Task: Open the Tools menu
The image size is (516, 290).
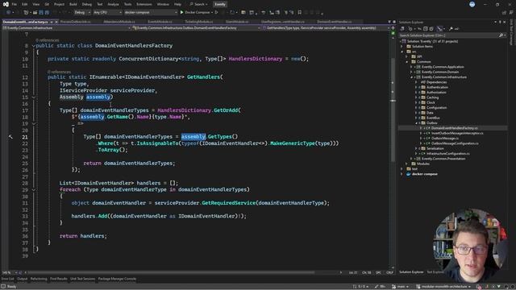Action: pyautogui.click(x=127, y=4)
